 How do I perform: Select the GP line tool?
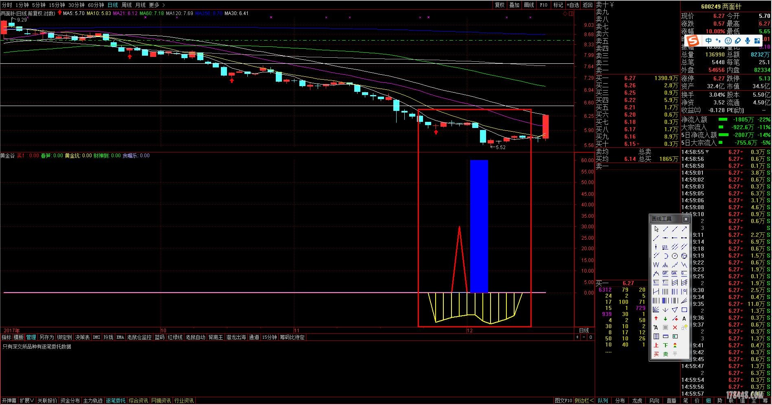click(x=665, y=273)
